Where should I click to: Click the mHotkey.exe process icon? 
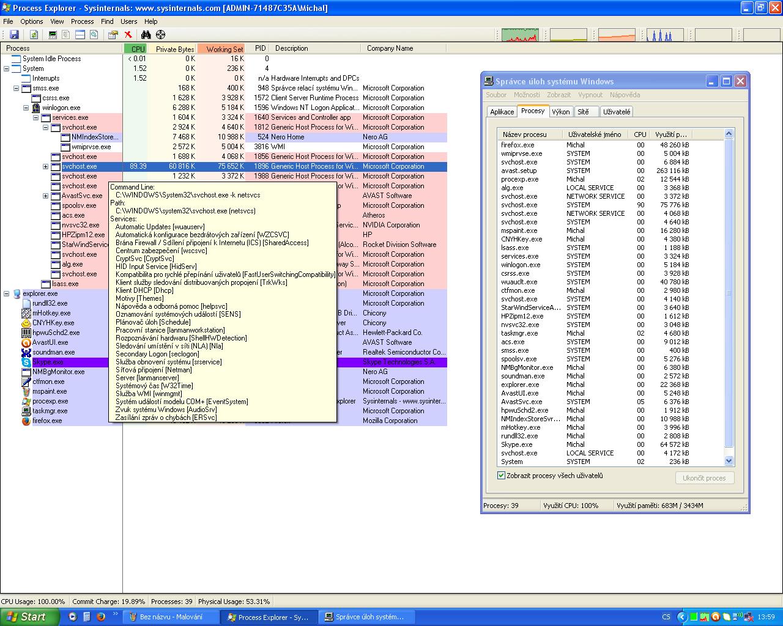click(26, 313)
